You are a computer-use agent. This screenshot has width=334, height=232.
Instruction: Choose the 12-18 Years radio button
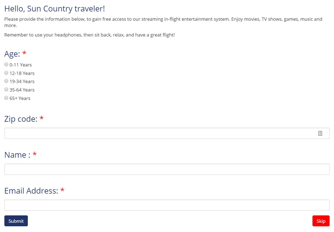tap(6, 73)
